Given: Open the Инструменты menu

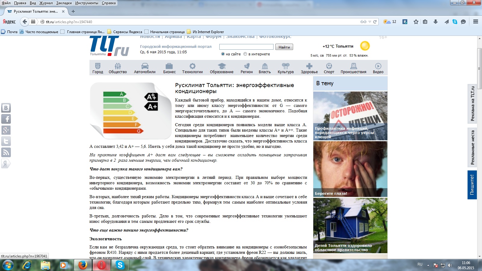Looking at the screenshot, I should tap(87, 3).
